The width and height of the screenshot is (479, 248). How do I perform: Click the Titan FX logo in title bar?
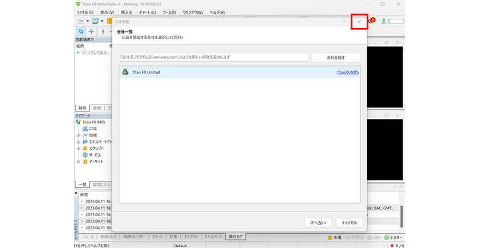coord(78,4)
